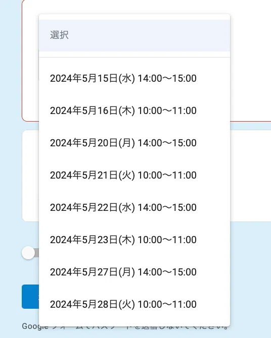Click the blank white margin below the 5月28日 option

pyautogui.click(x=134, y=323)
